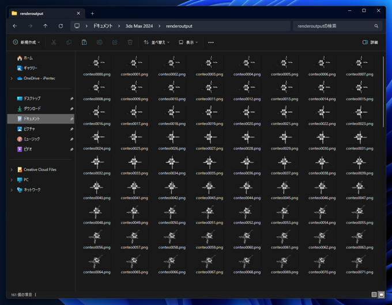The height and width of the screenshot is (305, 392).
Task: Open a new tab with plus button
Action: point(92,13)
